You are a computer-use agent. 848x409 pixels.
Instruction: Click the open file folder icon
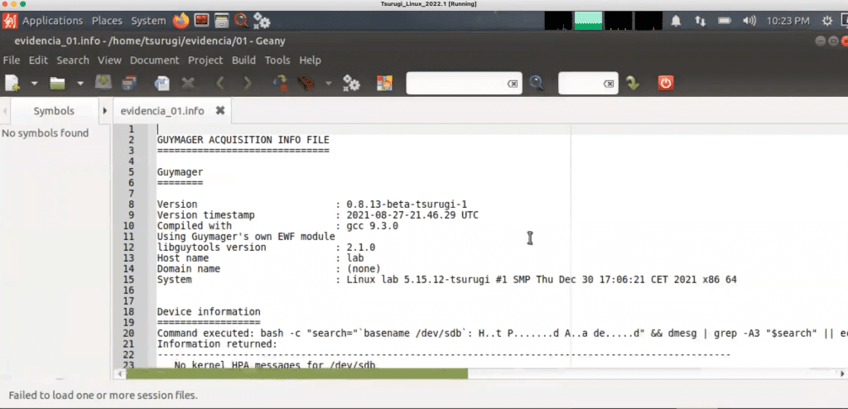[x=57, y=84]
